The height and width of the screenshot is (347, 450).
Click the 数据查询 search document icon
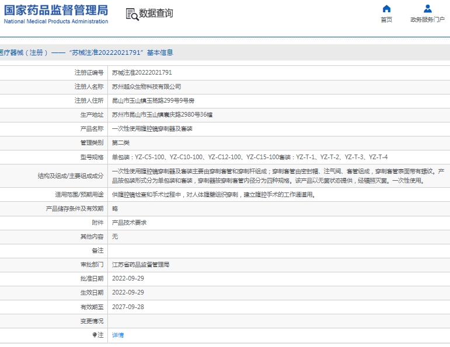coord(132,14)
